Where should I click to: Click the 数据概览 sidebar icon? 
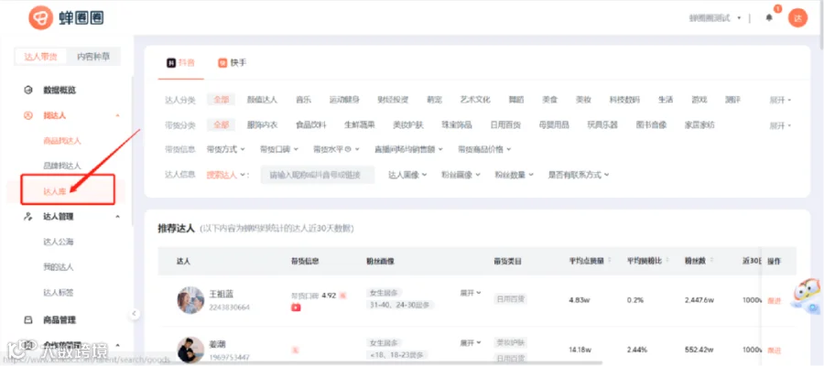pos(28,91)
